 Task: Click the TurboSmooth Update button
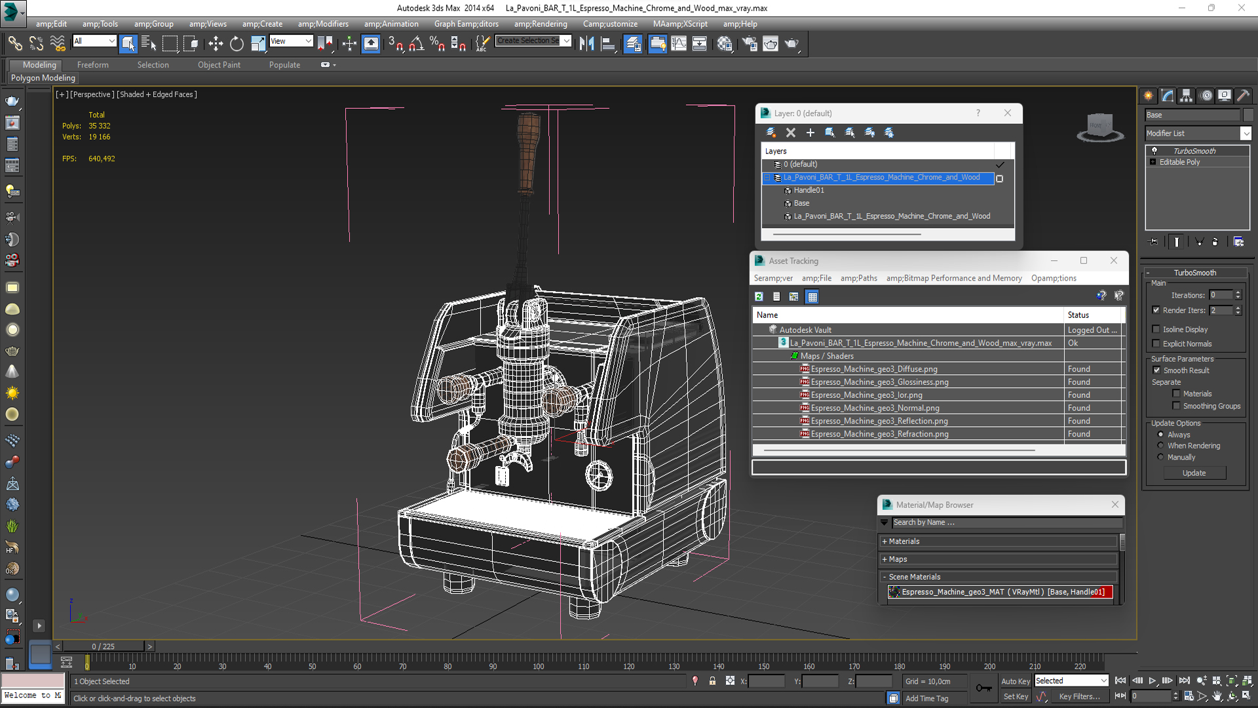1194,473
